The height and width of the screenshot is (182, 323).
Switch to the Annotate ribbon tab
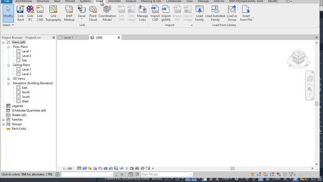(115, 1)
